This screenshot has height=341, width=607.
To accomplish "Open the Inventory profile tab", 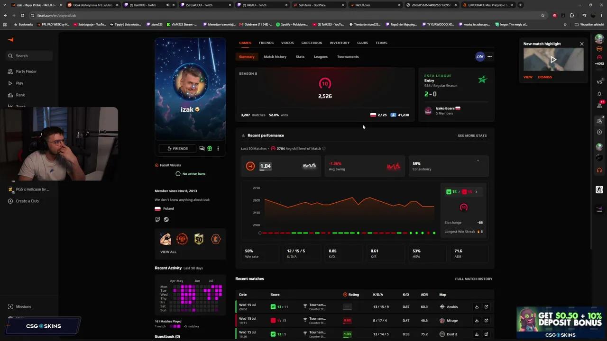I will tap(340, 43).
